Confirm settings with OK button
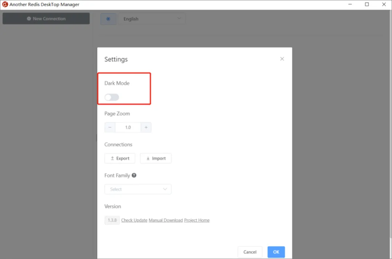The height and width of the screenshot is (259, 392). [276, 252]
